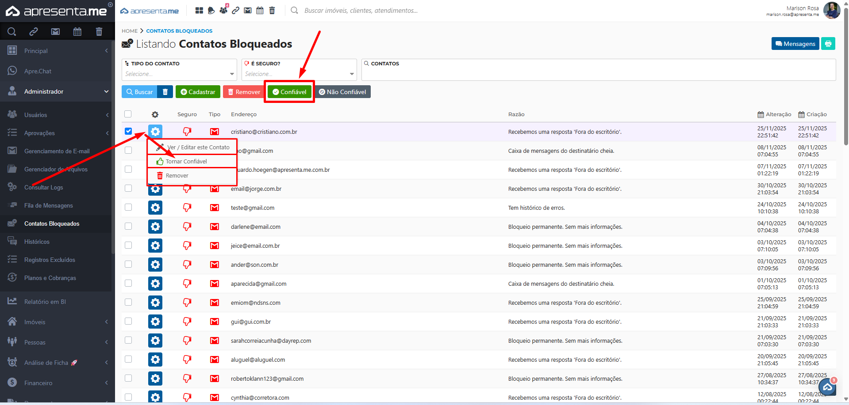This screenshot has width=849, height=405.
Task: Open the É Seguro? dropdown
Action: point(299,74)
